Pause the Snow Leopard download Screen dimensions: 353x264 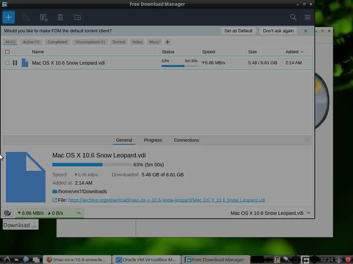click(15, 63)
